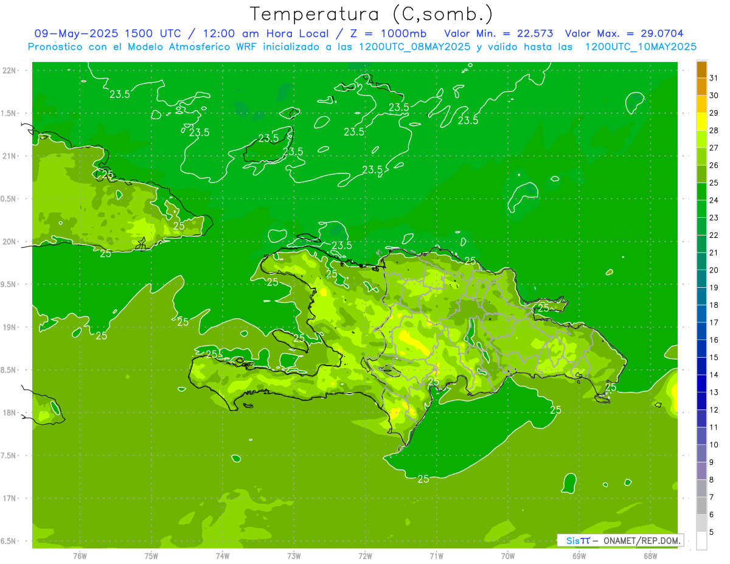Click the '69W' longitude axis label
730x564 pixels.
(579, 555)
